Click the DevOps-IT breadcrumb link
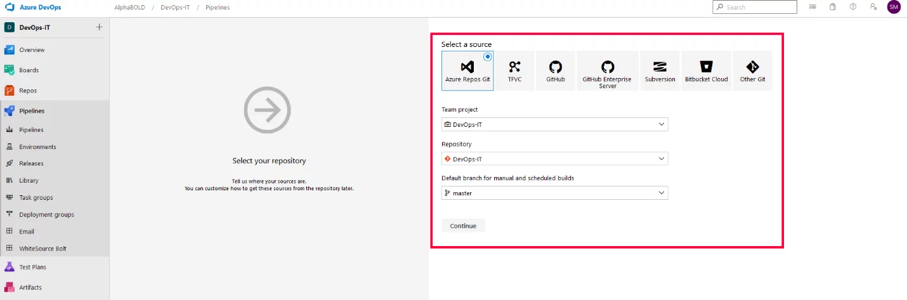Screen dimensions: 907x300 click(x=175, y=8)
